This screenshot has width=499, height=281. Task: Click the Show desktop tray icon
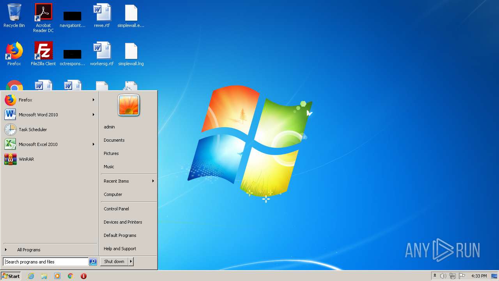pos(494,276)
